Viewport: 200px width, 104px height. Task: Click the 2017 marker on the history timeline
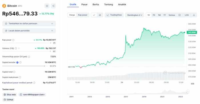126,97
